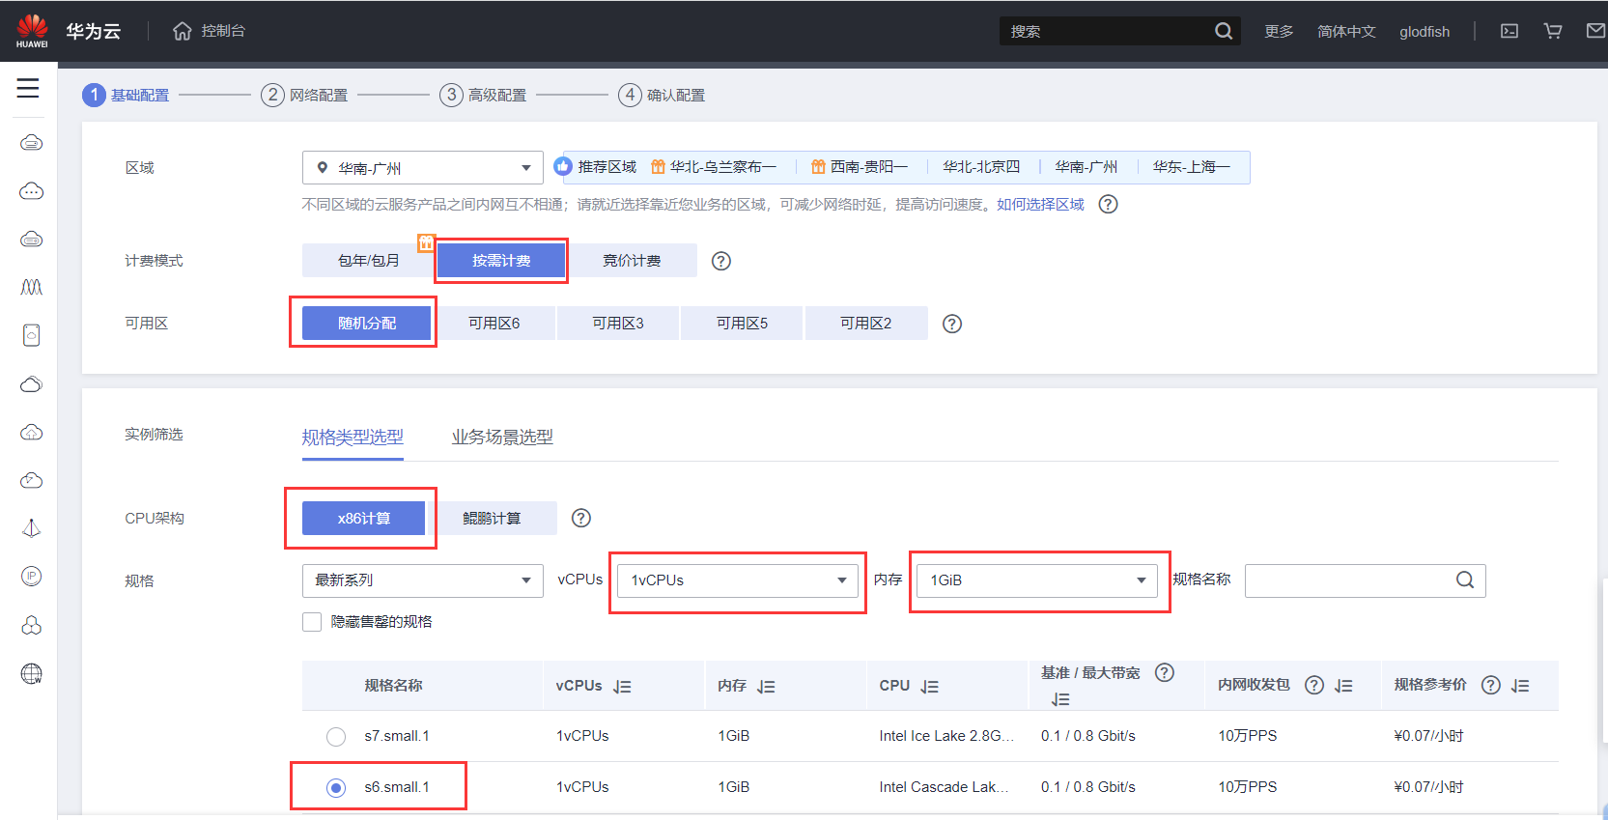Focus the 规格名称 search input
This screenshot has height=820, width=1608.
pos(1366,580)
